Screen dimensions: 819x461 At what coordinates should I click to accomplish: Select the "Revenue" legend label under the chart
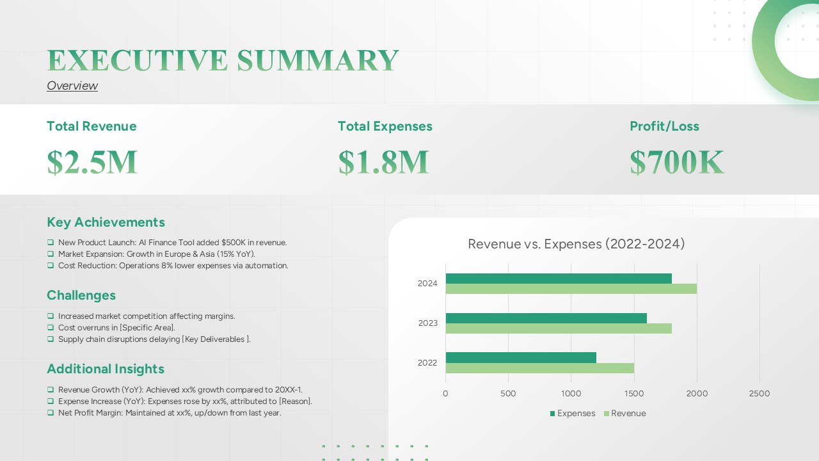(x=628, y=414)
